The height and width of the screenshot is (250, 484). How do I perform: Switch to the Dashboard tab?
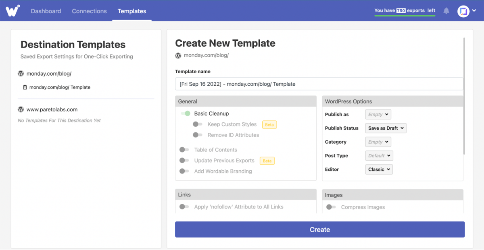(x=46, y=11)
